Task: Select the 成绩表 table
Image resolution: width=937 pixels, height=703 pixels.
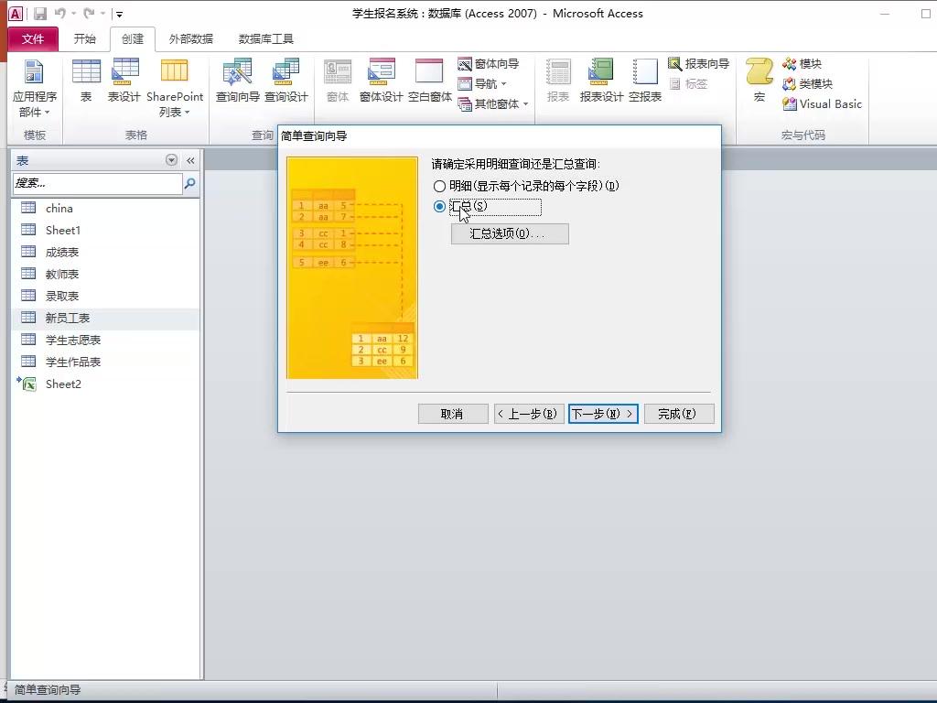Action: [105, 253]
